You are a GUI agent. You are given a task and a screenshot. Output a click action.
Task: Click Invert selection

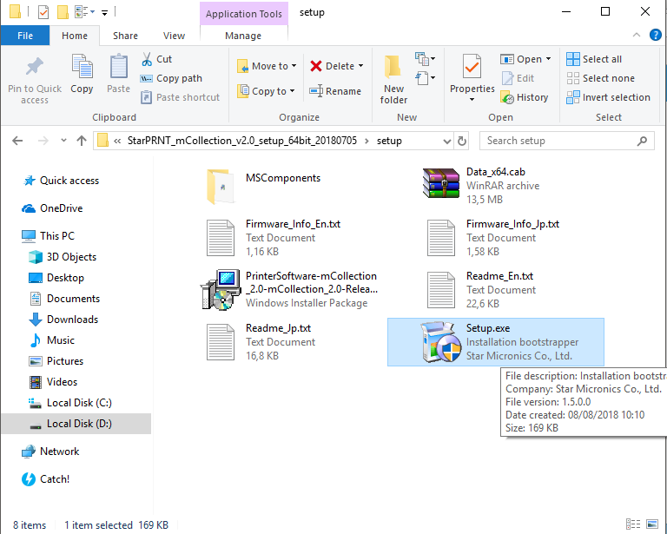[x=608, y=97]
